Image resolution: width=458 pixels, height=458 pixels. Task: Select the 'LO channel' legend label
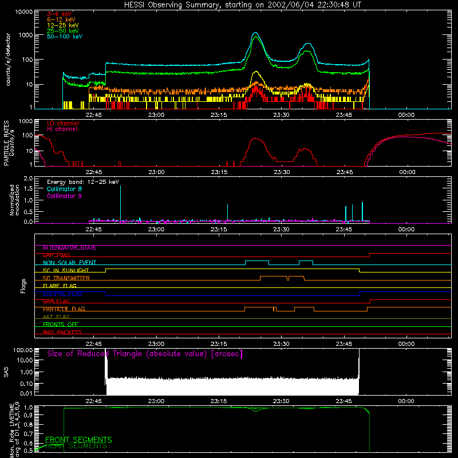point(63,123)
